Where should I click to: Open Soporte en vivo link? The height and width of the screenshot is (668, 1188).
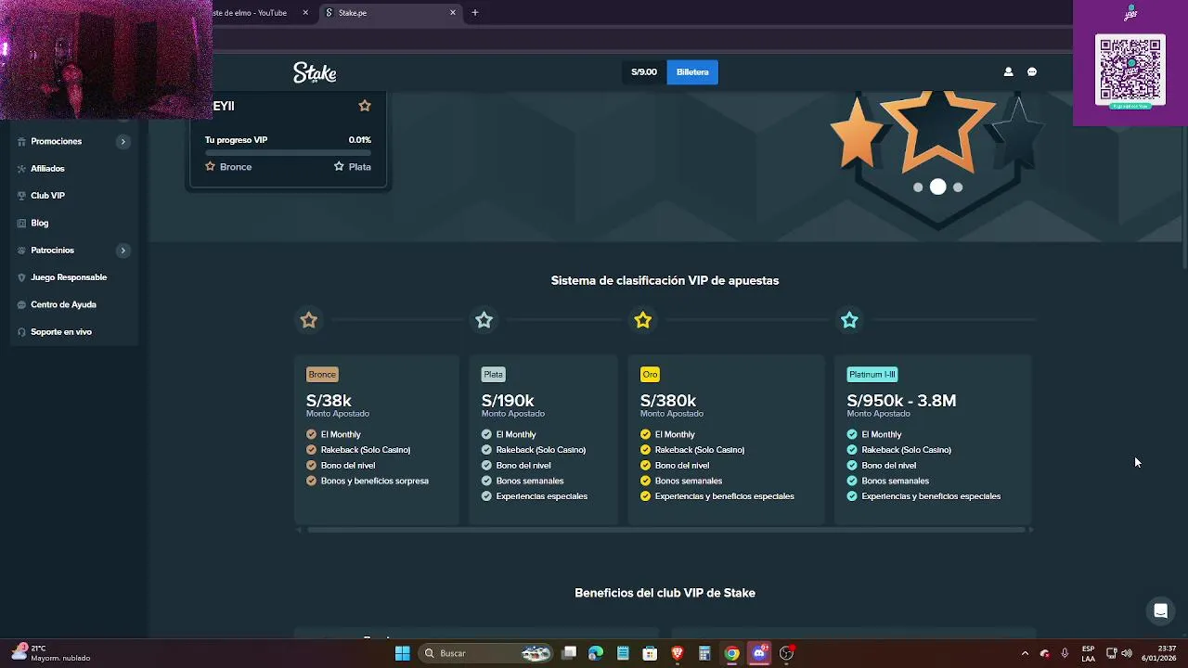point(61,332)
